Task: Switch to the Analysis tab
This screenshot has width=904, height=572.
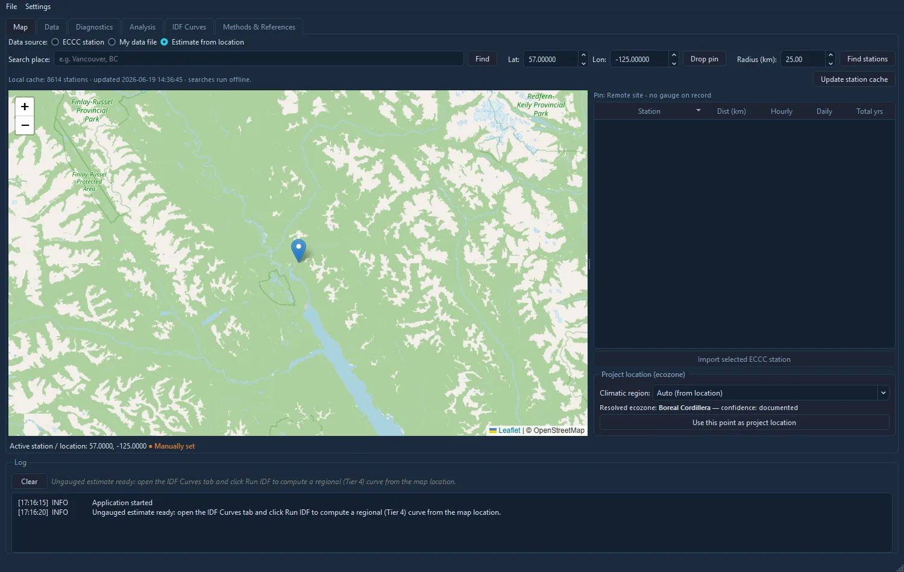Action: (142, 27)
